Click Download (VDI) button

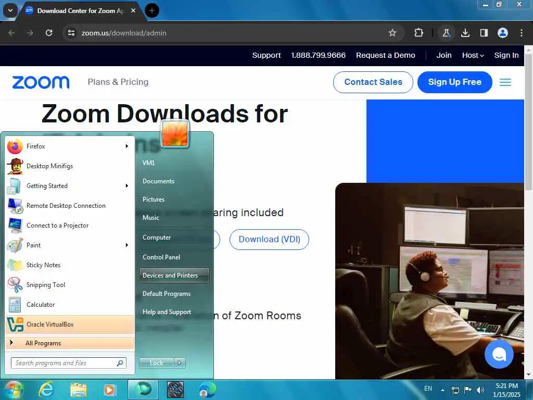269,240
